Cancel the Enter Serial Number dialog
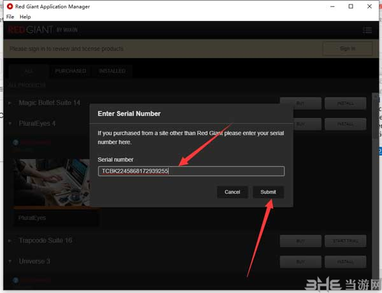The image size is (382, 293). tap(232, 192)
